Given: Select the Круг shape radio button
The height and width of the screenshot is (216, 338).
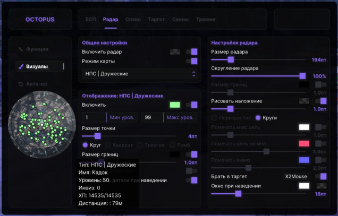Looking at the screenshot, I should point(86,145).
